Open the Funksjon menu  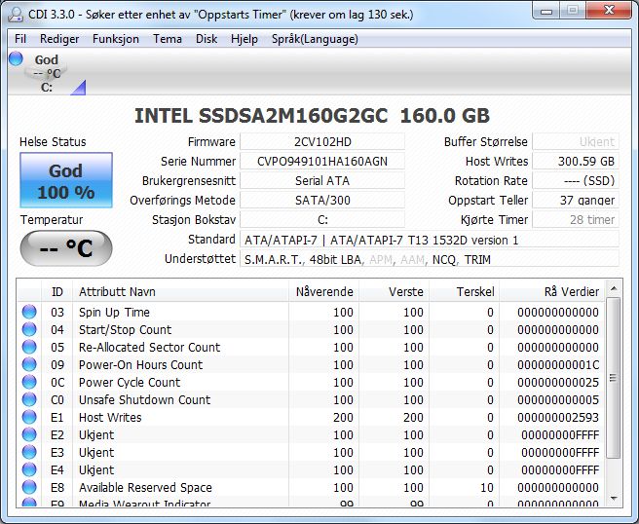point(116,39)
